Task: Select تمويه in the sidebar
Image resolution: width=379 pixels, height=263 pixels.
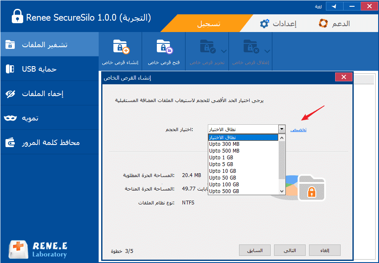Action: tap(49, 118)
